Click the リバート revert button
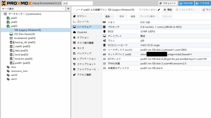 (167, 17)
